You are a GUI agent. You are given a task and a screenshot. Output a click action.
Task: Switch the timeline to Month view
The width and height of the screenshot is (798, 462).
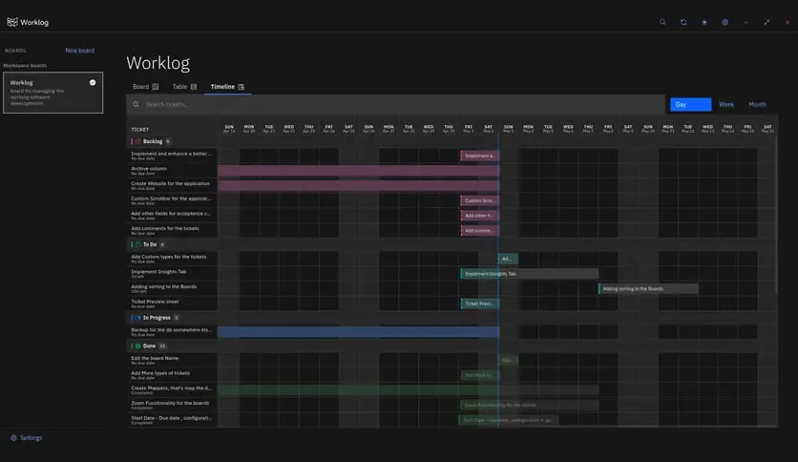tap(757, 104)
